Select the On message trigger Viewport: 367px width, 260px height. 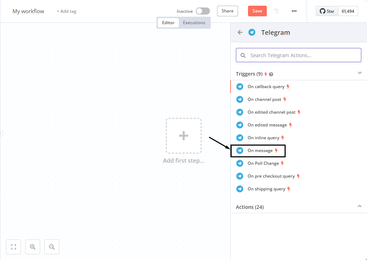tap(260, 151)
